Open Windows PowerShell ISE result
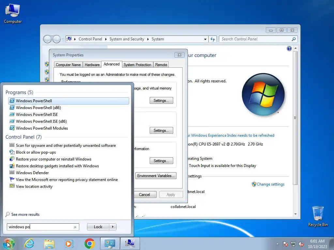 68,114
